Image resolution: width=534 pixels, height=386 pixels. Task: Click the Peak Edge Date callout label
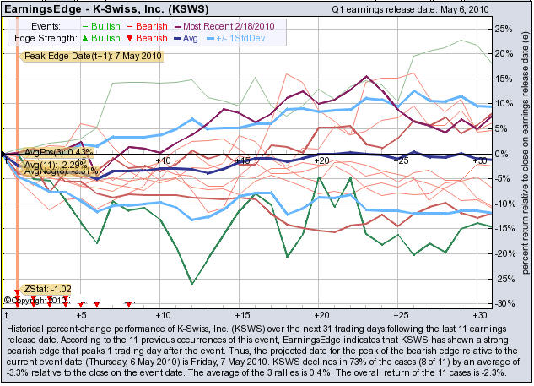[71, 56]
